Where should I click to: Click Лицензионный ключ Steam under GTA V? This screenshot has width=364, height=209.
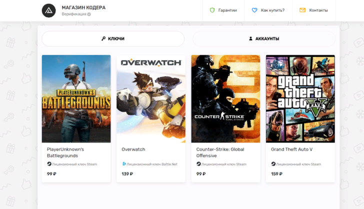(x=298, y=164)
